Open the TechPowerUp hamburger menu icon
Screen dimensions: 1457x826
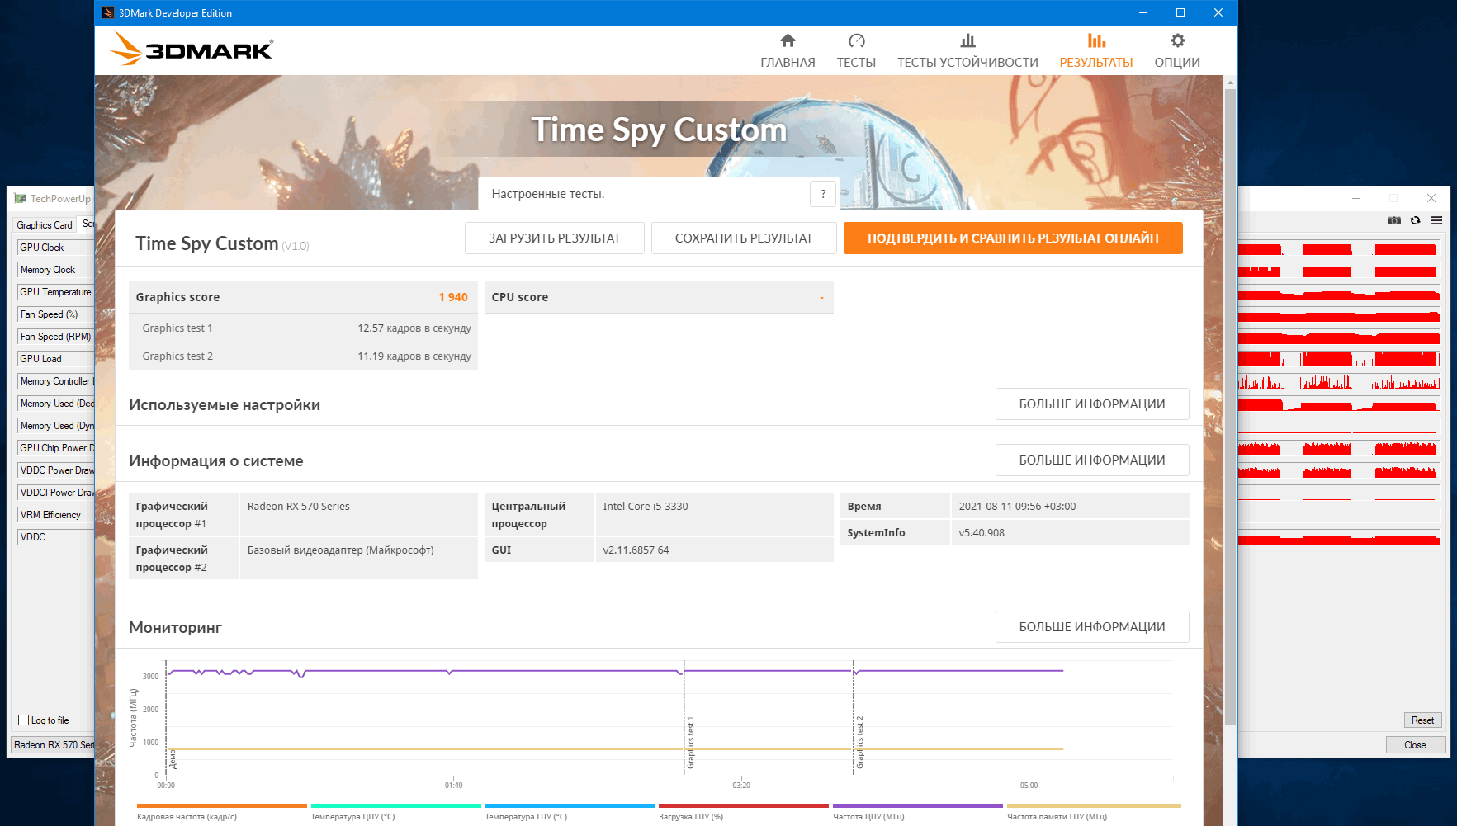coord(1437,220)
